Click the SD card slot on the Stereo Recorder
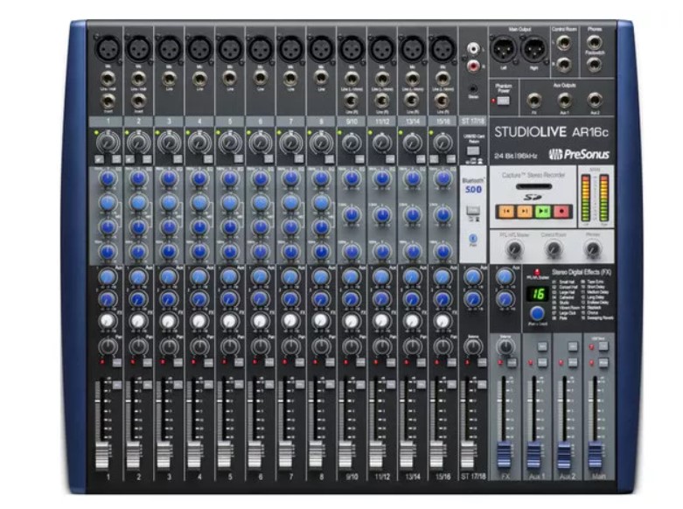 click(x=533, y=186)
